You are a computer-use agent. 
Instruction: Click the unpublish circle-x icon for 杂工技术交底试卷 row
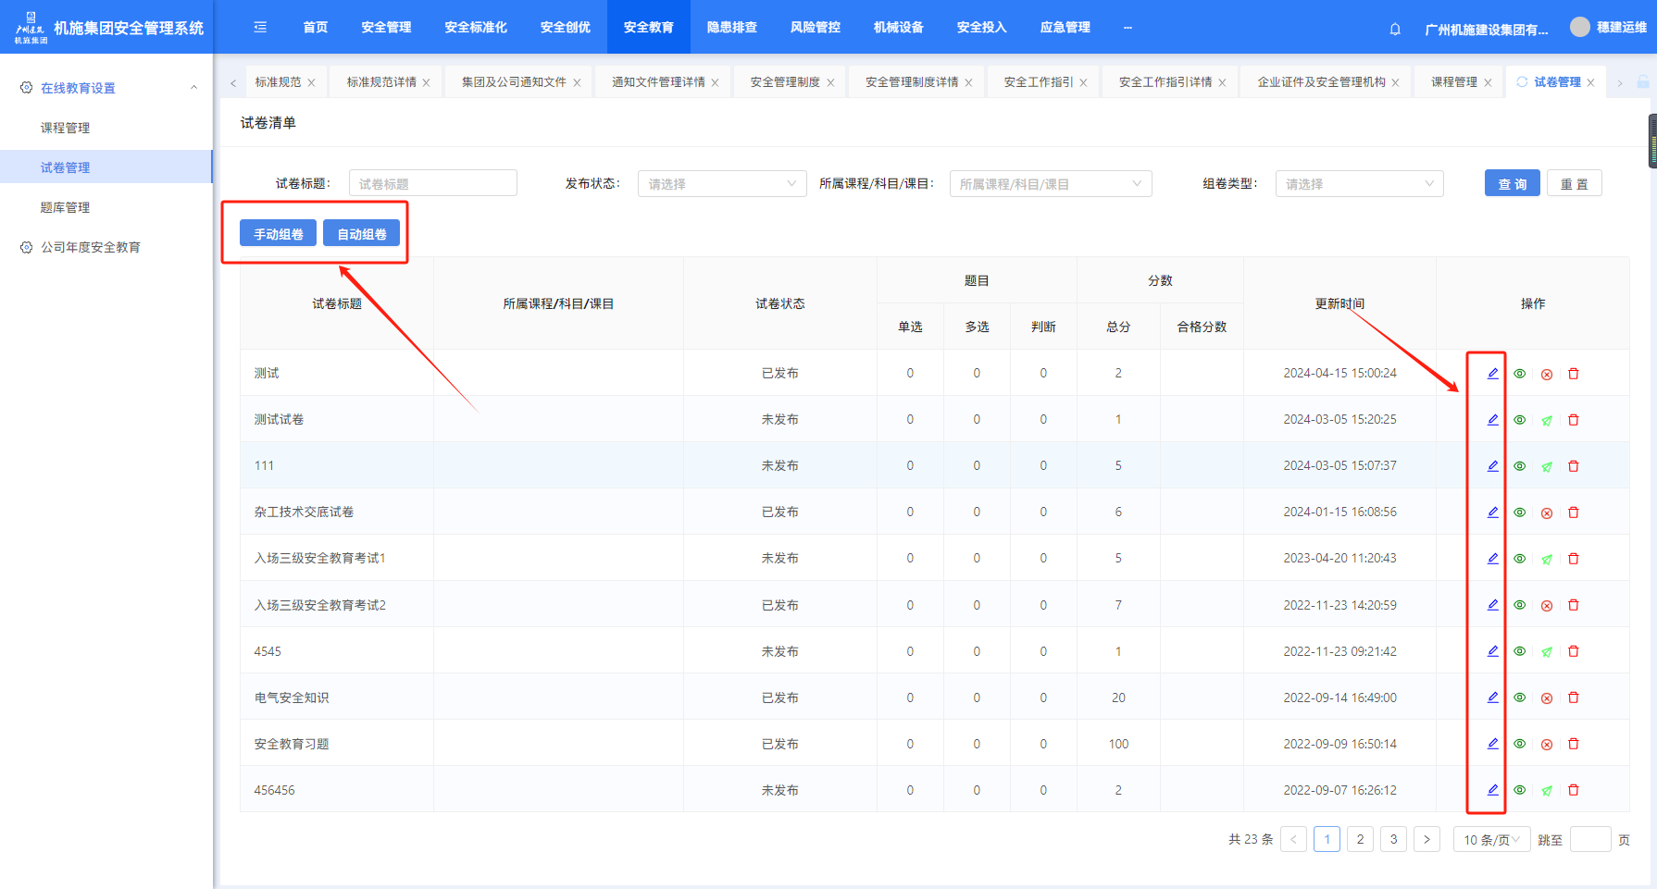point(1546,512)
